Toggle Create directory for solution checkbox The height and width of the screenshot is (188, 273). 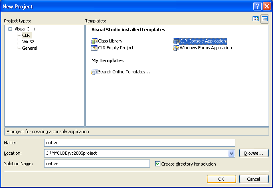point(158,164)
